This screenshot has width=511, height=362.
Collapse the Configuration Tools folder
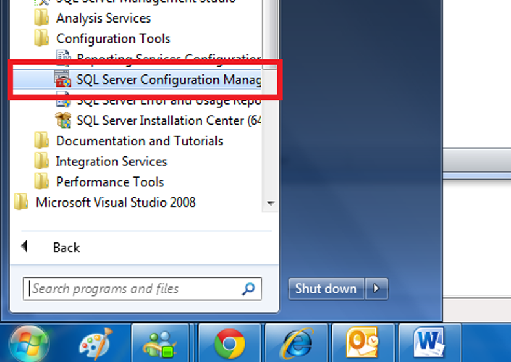coord(113,39)
